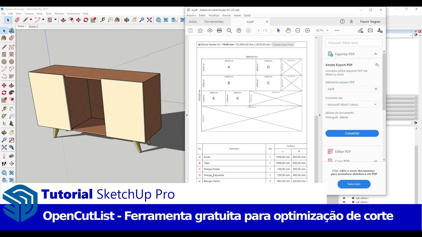This screenshot has height=237, width=422.
Task: Go to the Início tab in Acrobat
Action: click(193, 22)
